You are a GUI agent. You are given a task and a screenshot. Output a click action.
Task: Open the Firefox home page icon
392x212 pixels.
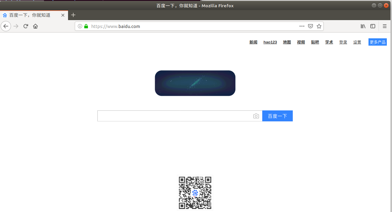coord(35,26)
